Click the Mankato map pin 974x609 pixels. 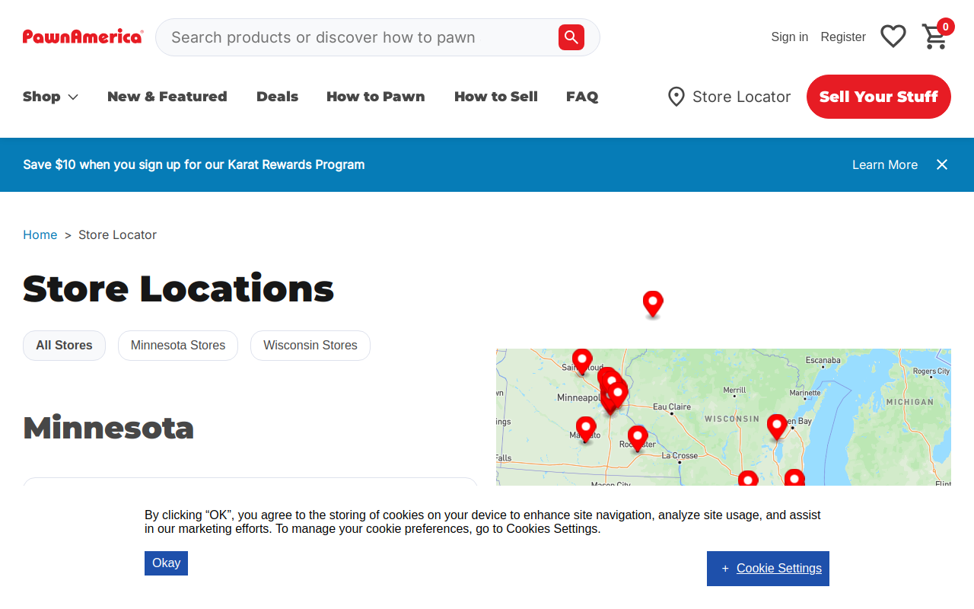click(586, 429)
